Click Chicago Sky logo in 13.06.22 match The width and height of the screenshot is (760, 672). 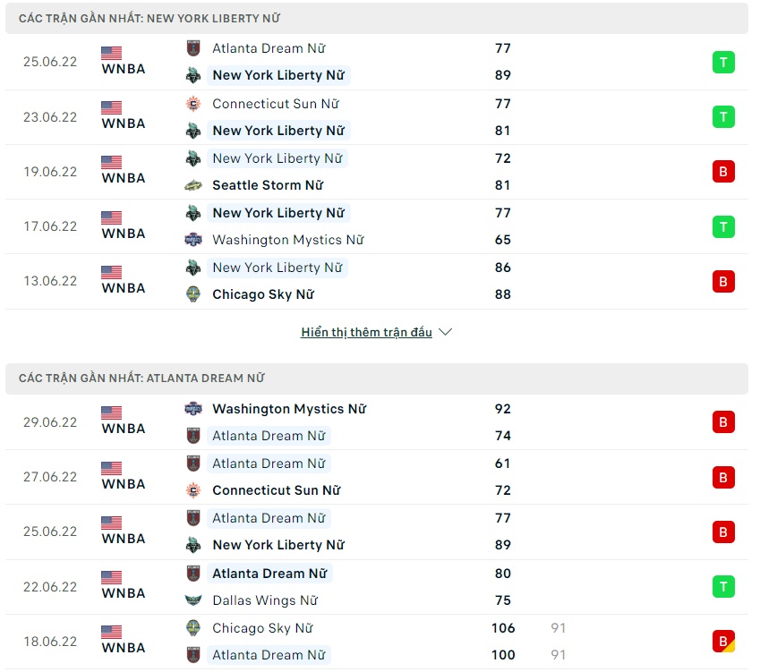tap(193, 294)
